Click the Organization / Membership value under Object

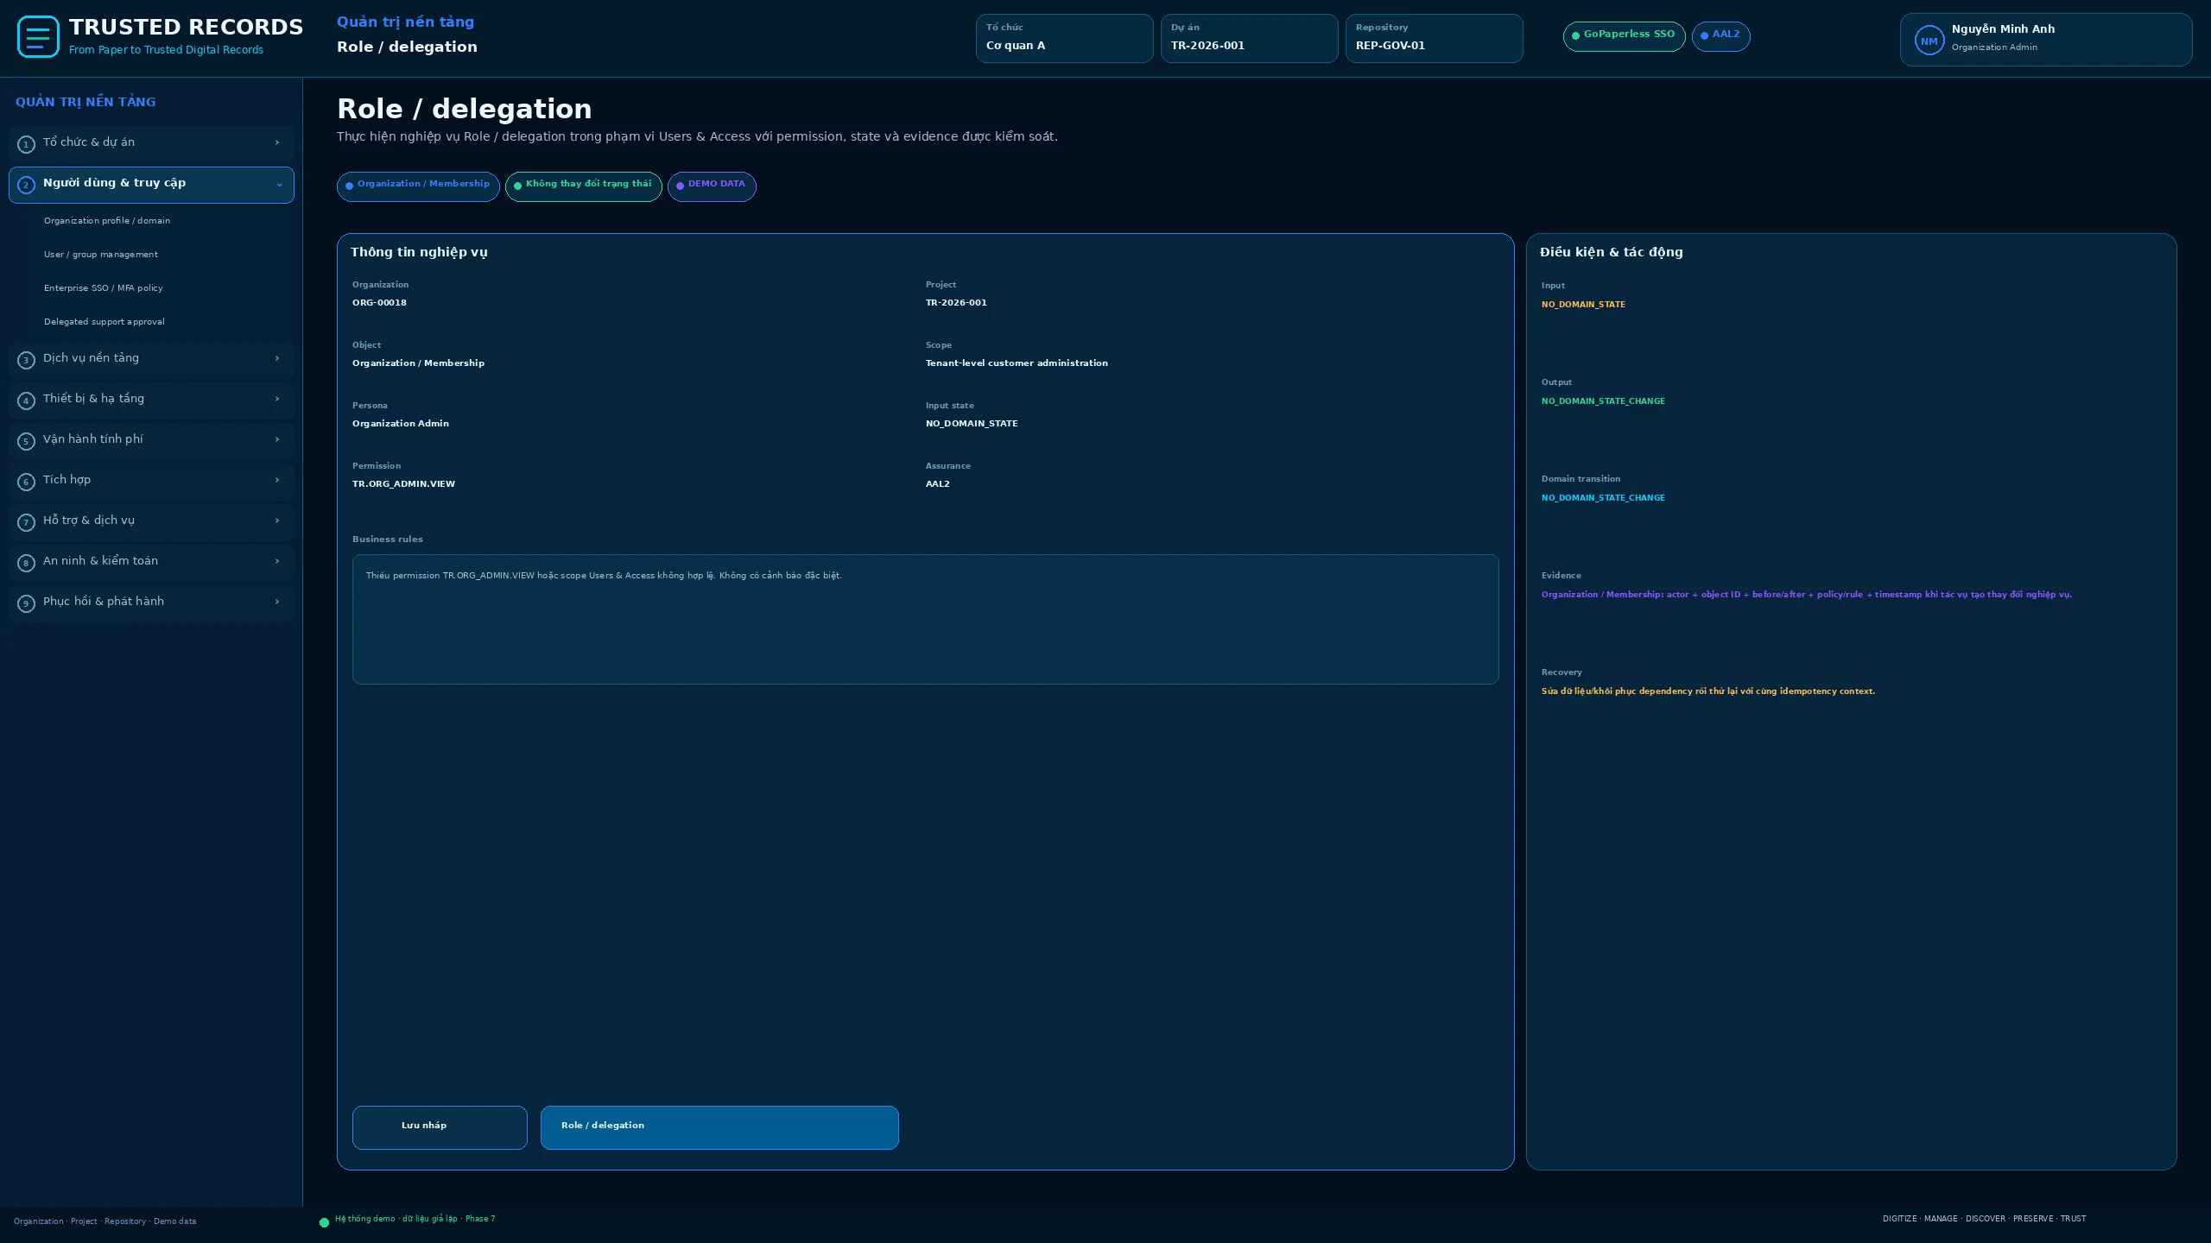[x=418, y=363]
